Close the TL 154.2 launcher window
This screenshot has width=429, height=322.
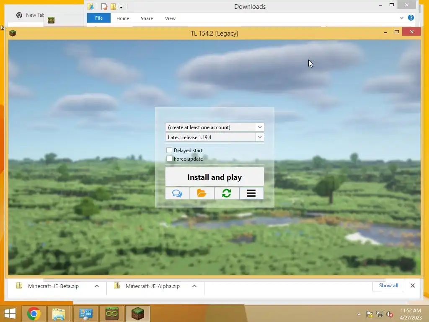coord(412,32)
